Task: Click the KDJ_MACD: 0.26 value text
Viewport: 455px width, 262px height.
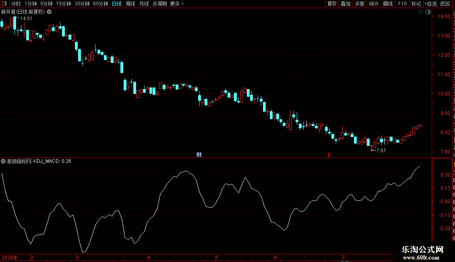Action: click(x=52, y=161)
